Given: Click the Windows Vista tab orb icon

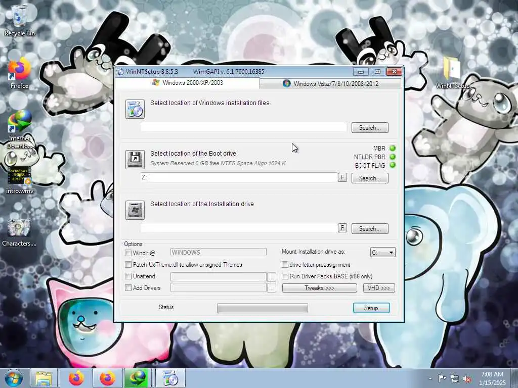Looking at the screenshot, I should (x=286, y=83).
